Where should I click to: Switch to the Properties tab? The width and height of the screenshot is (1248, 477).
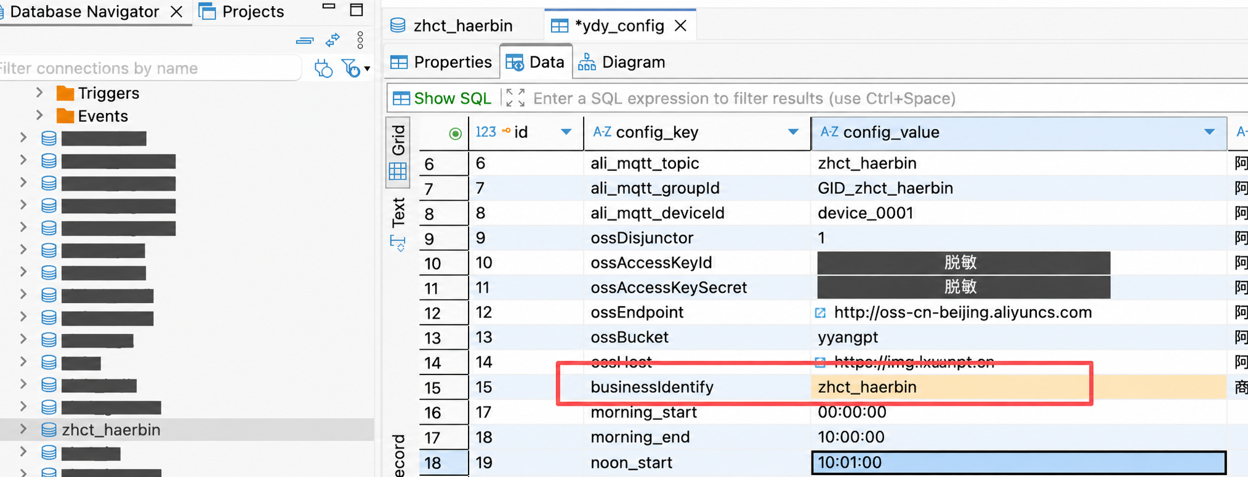tap(441, 62)
